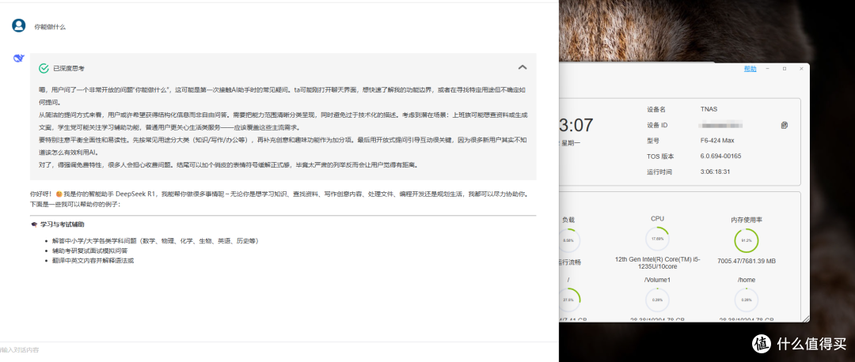855x362 pixels.
Task: Click model value F6-424 Max
Action: click(717, 141)
